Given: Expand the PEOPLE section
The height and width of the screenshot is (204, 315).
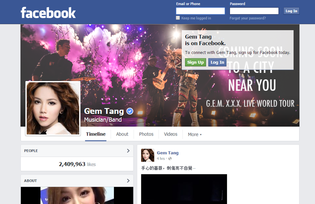Looking at the screenshot, I should click(x=128, y=151).
